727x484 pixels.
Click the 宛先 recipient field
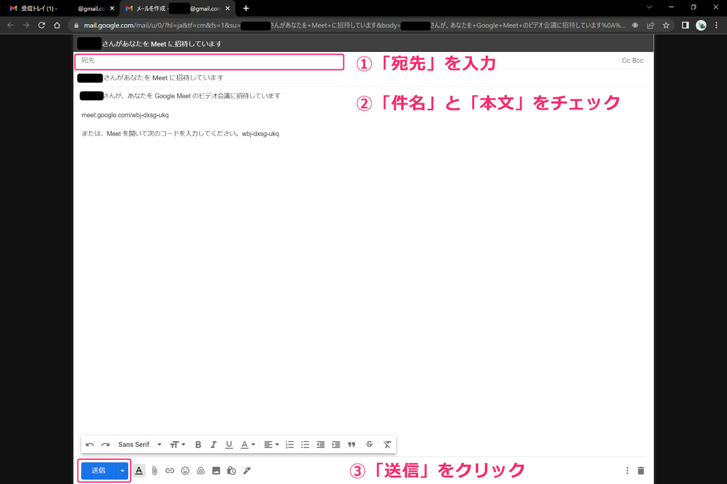(209, 62)
